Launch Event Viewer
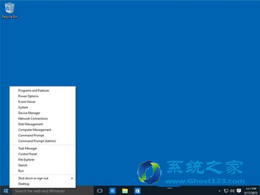The height and width of the screenshot is (195, 260). coord(43,102)
